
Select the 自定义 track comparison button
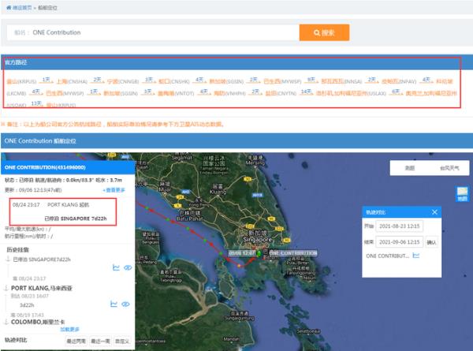tap(122, 341)
